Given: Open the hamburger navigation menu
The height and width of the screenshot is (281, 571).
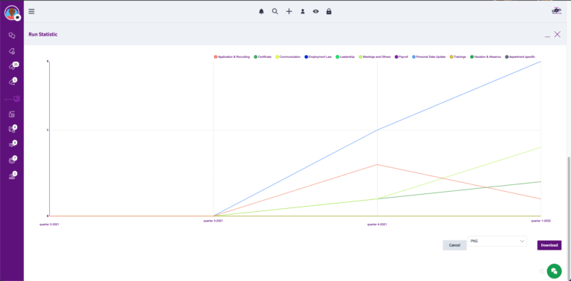Looking at the screenshot, I should (32, 11).
